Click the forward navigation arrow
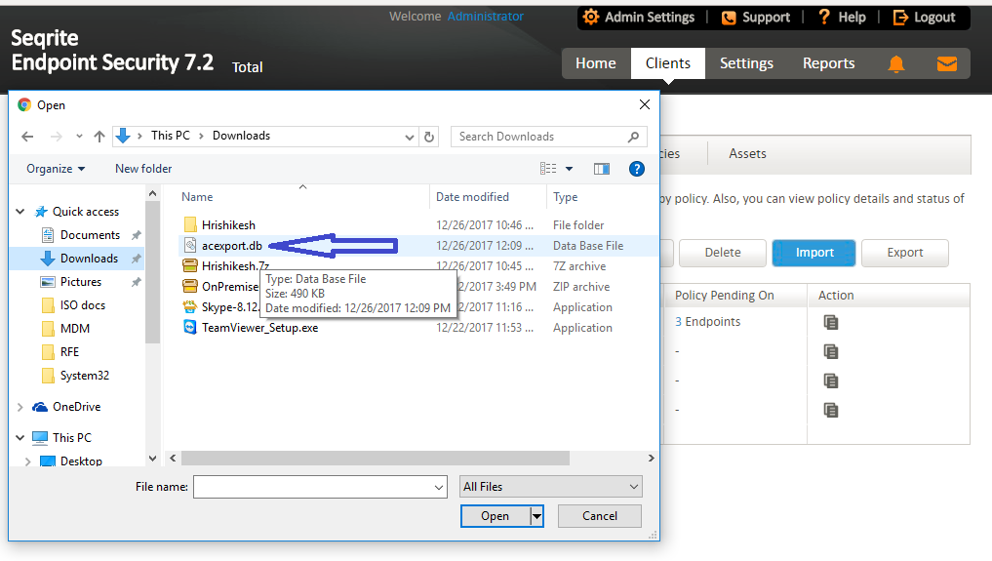The image size is (992, 561). 57,137
